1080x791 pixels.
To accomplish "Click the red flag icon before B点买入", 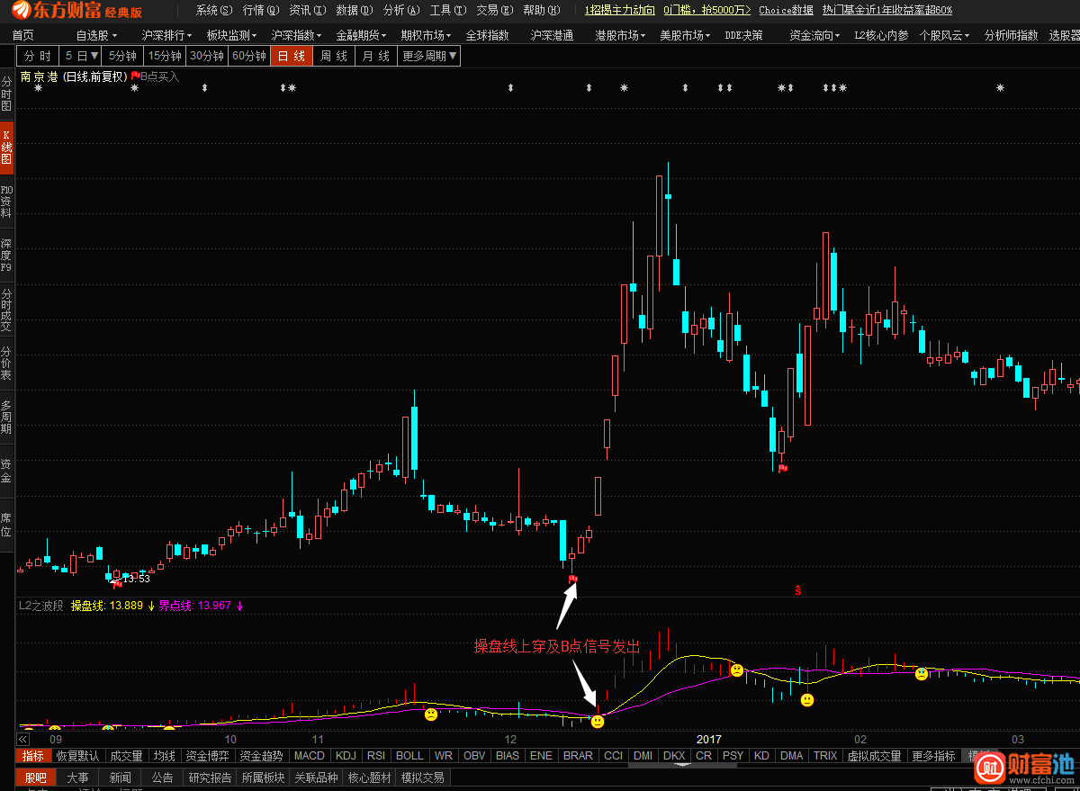I will [x=135, y=76].
